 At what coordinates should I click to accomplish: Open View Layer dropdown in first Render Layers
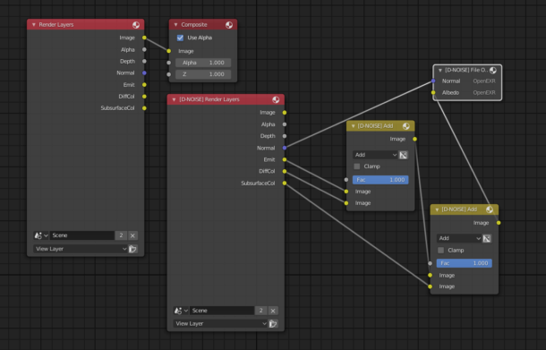click(81, 249)
